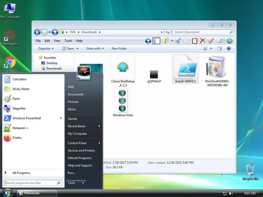Click Refresh button beside address bar
Screen dimensions: 263x197
167,32
